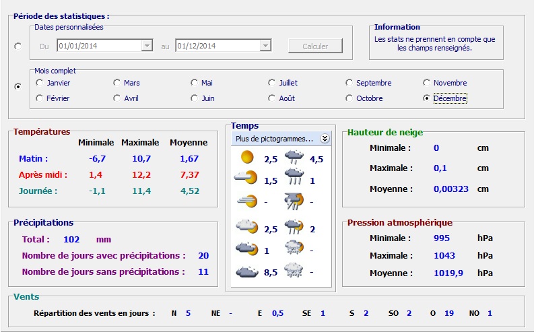Image resolution: width=536 pixels, height=332 pixels.
Task: Click the dark cloud with sun pictogram
Action: 247,249
